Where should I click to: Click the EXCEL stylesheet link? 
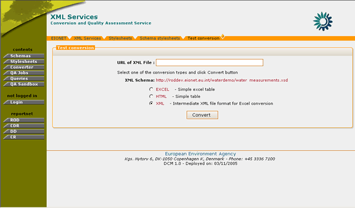pos(163,89)
